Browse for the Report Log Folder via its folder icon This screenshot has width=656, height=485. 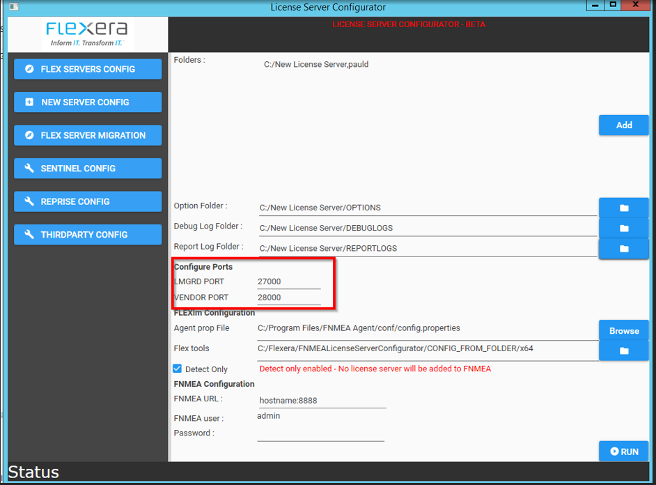point(624,249)
